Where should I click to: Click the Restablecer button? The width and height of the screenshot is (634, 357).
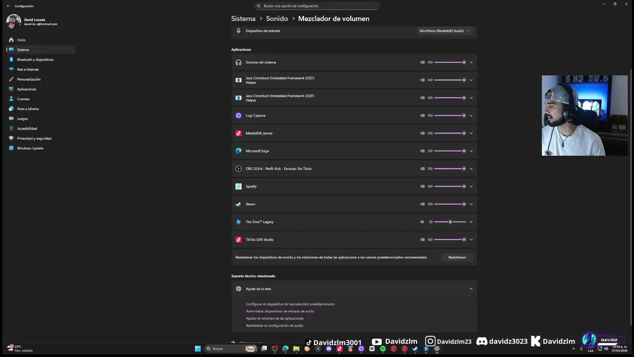point(457,257)
